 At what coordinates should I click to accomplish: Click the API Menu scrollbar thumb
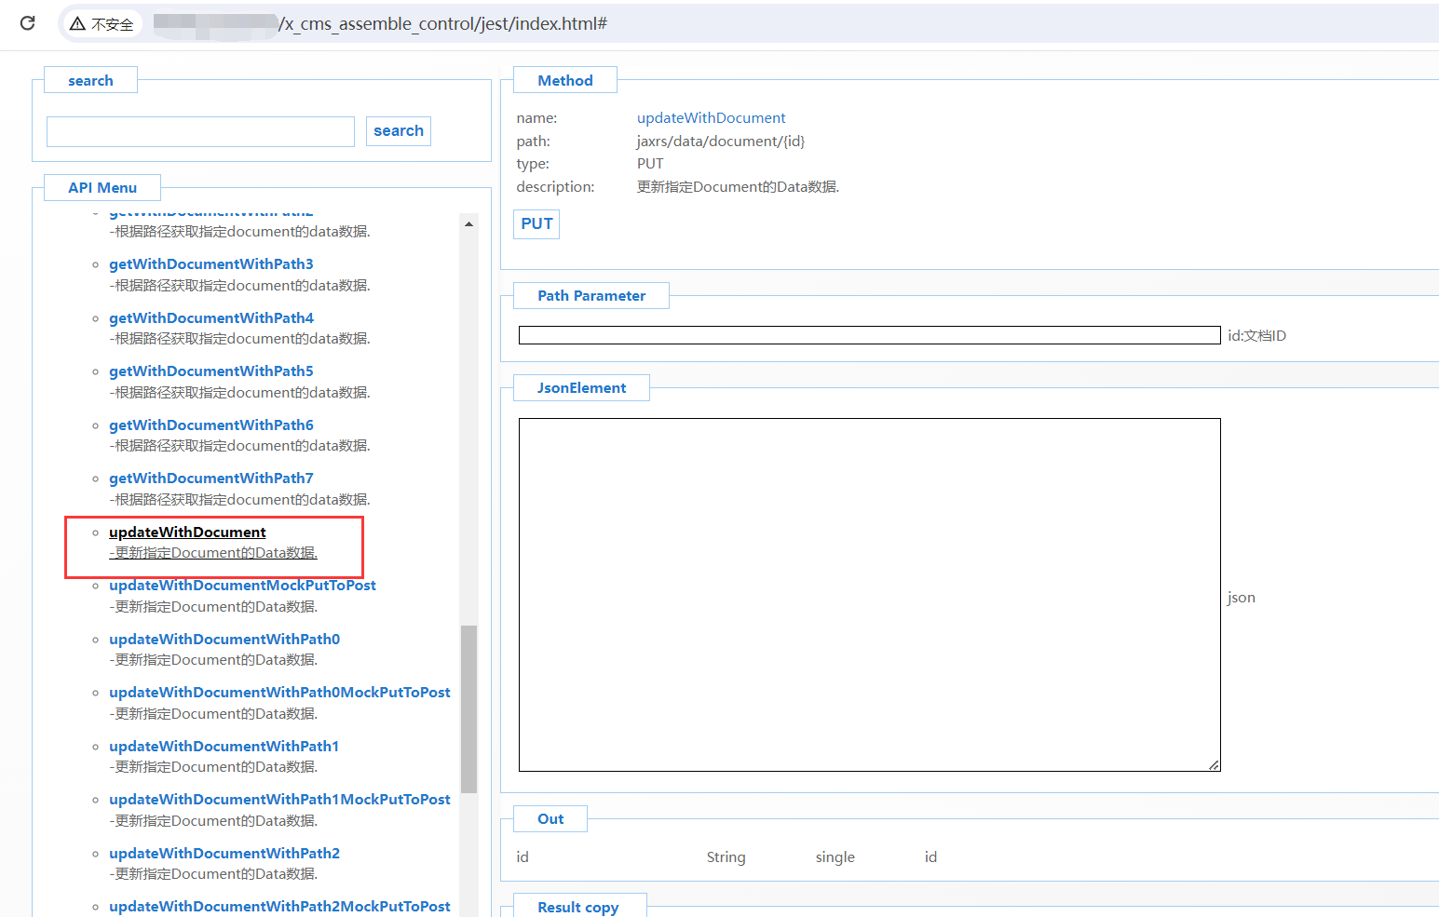[468, 708]
